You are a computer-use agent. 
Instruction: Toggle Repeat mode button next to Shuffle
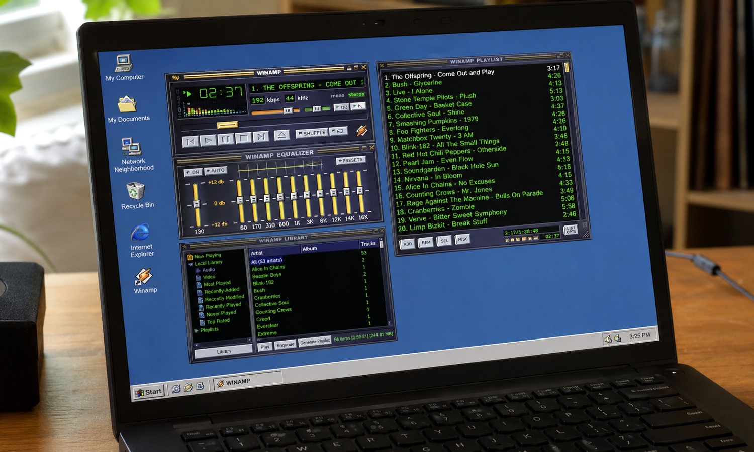339,132
